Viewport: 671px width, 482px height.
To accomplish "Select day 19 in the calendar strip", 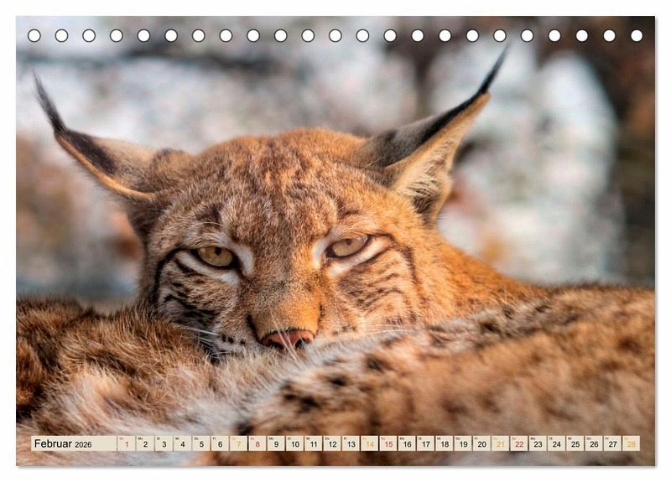I will pos(463,443).
